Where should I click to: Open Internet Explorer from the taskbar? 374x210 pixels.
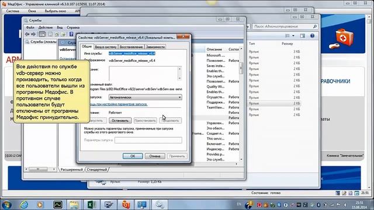pos(24,205)
